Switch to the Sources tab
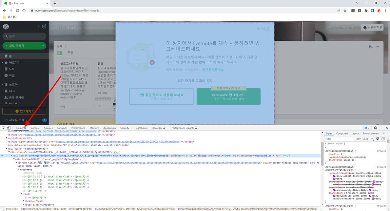 (48, 128)
